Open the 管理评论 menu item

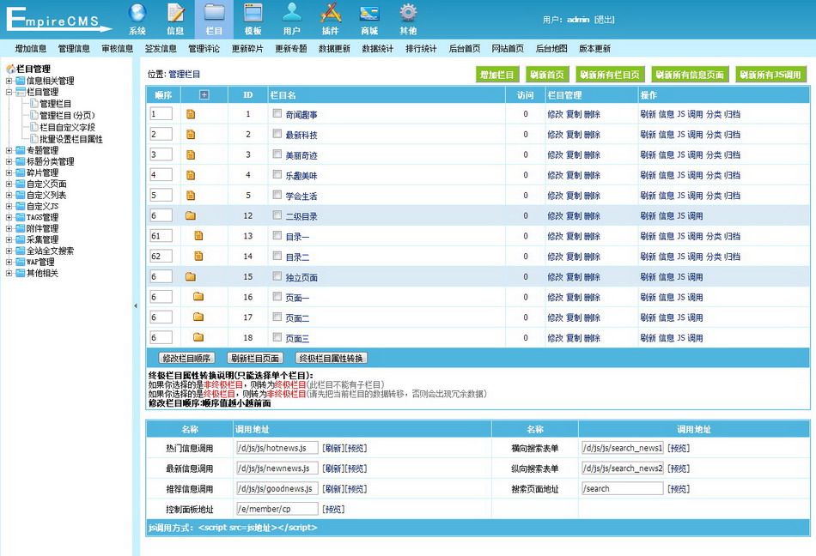click(204, 49)
